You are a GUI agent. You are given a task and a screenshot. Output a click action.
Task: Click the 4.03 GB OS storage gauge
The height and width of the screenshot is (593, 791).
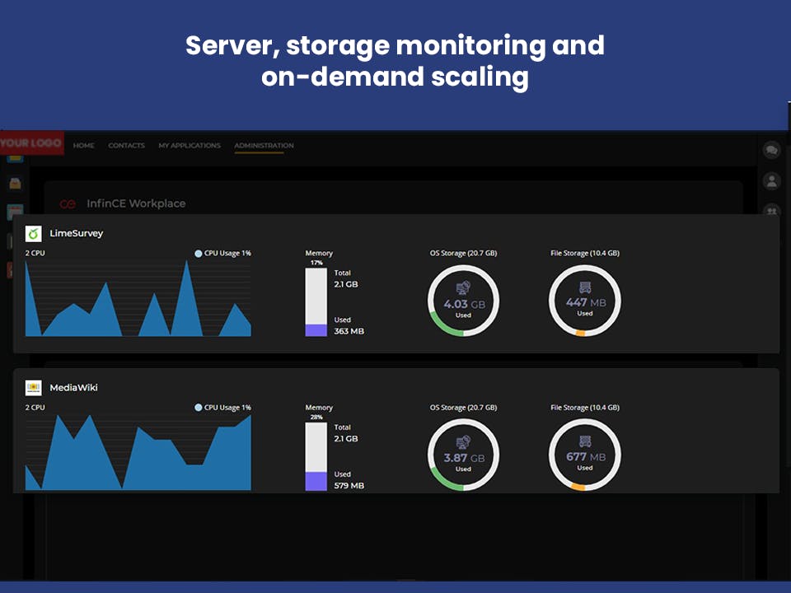(x=464, y=301)
